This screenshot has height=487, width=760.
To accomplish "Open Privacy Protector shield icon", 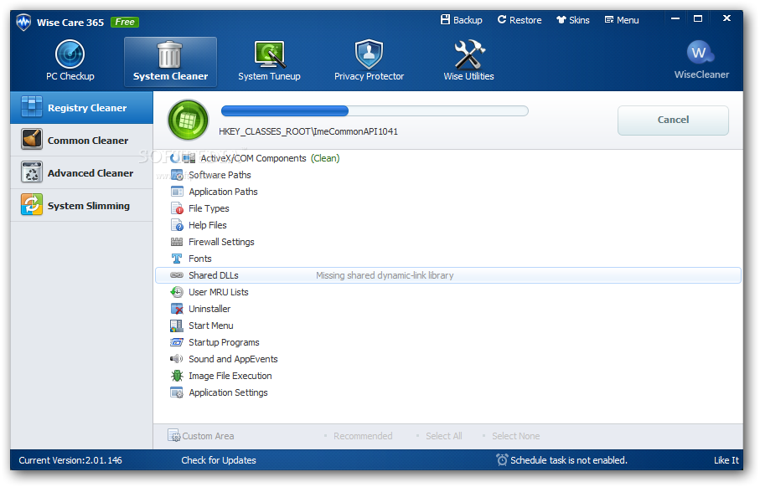I will click(369, 55).
